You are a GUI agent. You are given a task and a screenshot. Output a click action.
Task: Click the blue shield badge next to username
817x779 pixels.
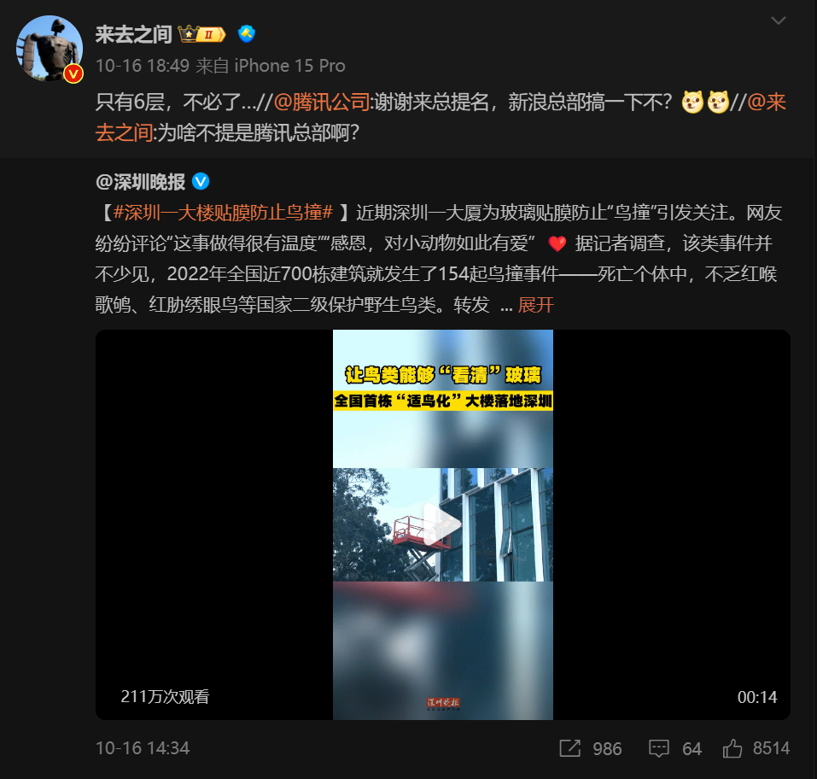tap(247, 34)
